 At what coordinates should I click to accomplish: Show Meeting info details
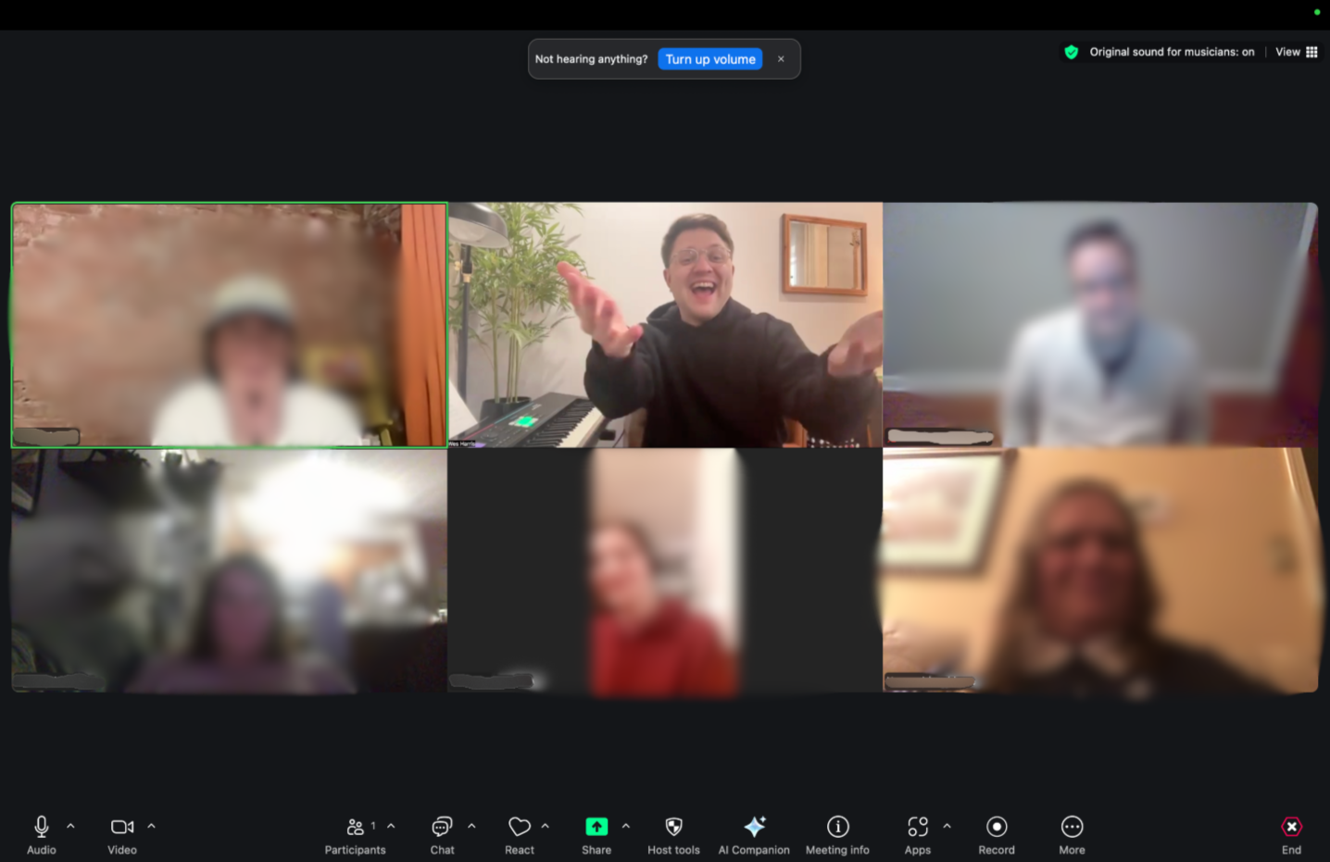836,826
